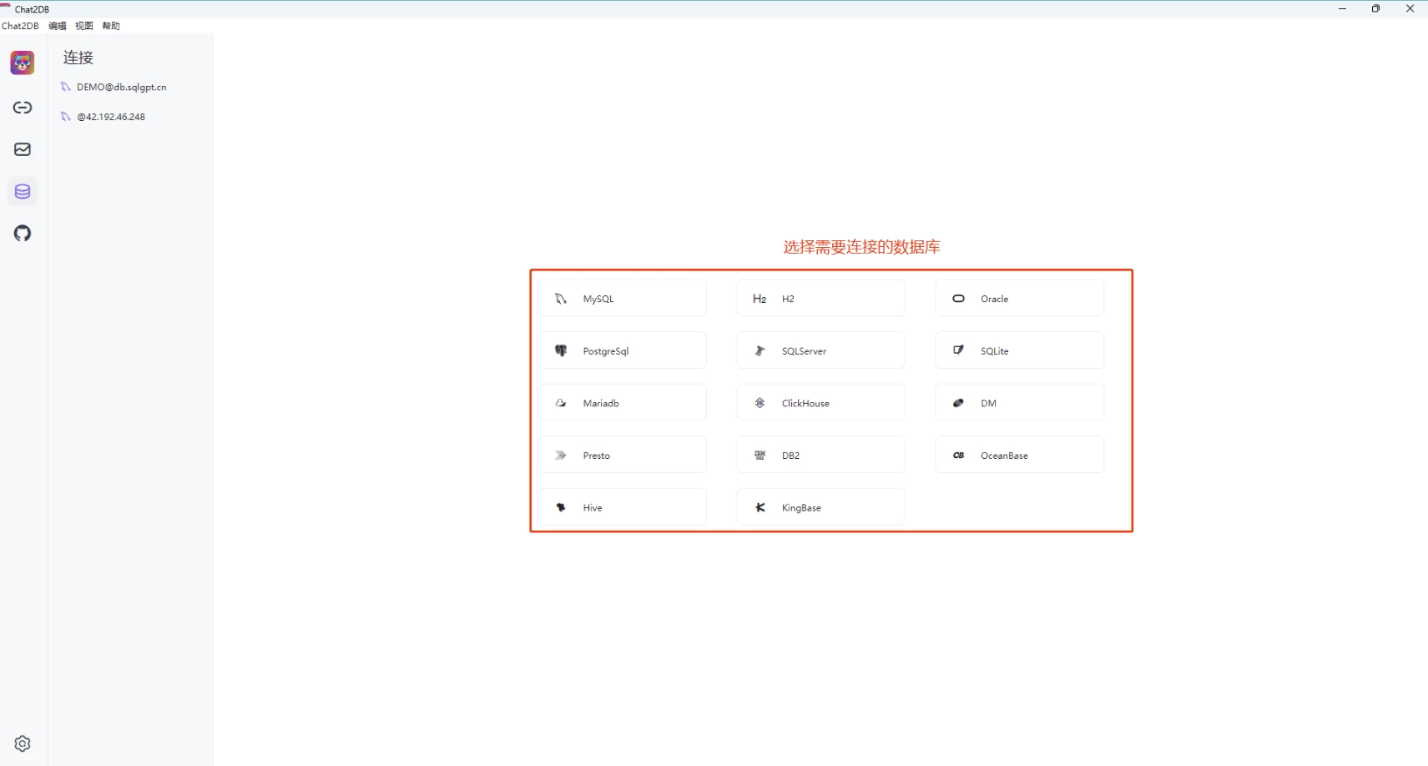Select the @42.192.46.248 connection

[x=111, y=117]
